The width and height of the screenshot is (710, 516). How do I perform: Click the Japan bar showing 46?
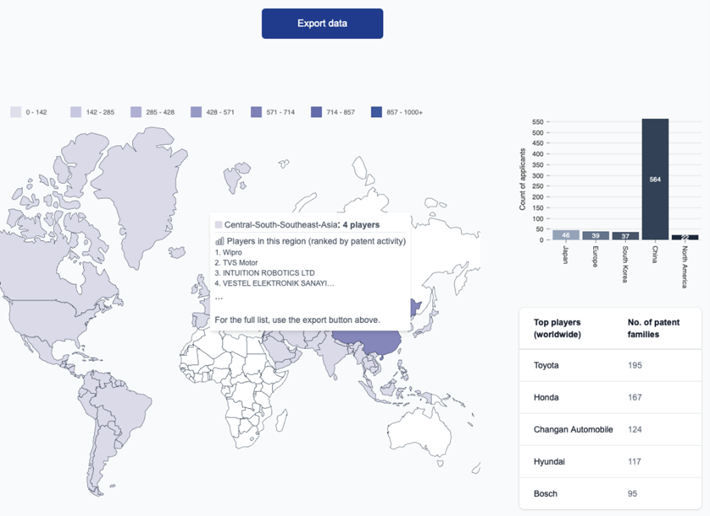click(x=565, y=235)
